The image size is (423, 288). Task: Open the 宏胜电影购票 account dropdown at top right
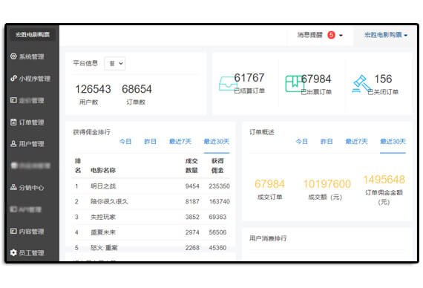click(386, 35)
